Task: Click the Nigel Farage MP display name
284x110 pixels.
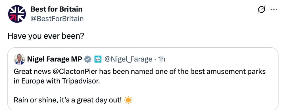Action: (x=55, y=59)
